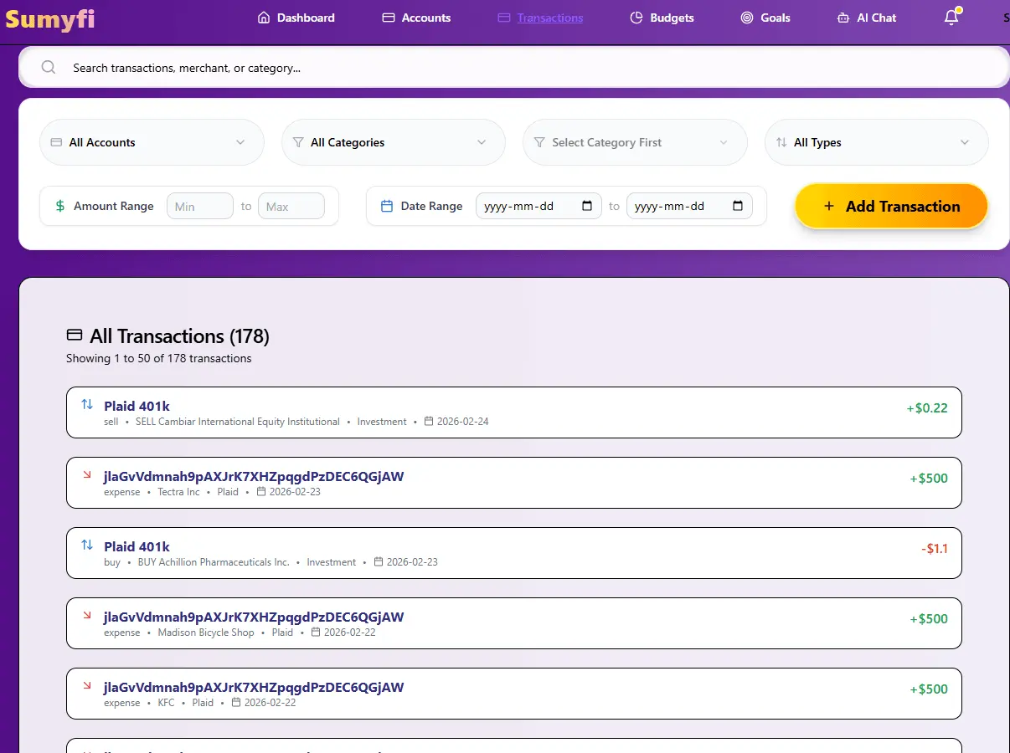Click the end date input field

coord(689,206)
